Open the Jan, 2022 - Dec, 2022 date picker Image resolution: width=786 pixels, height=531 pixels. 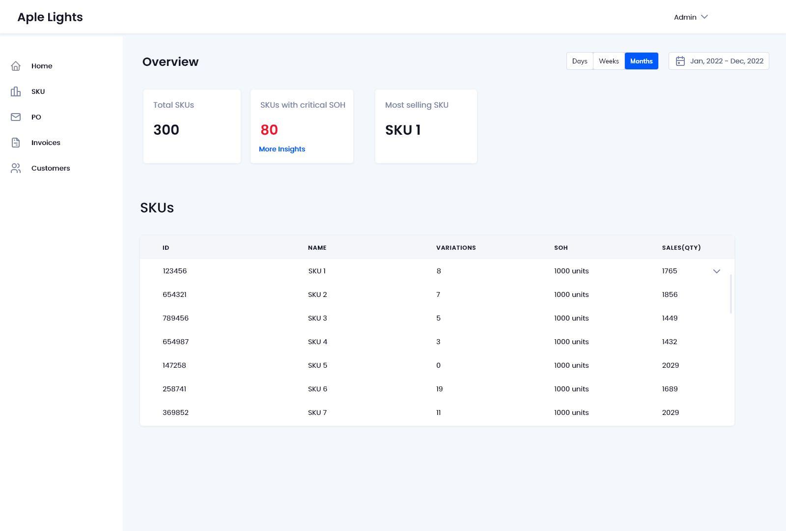click(726, 61)
